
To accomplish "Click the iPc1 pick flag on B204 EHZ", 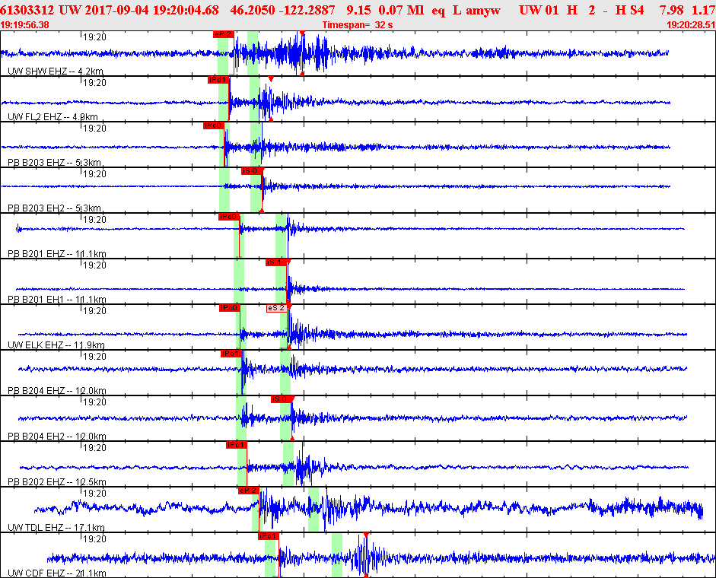I will pyautogui.click(x=231, y=354).
